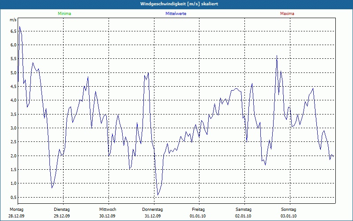Click the green Minima legend label
353x221 pixels.
64,14
